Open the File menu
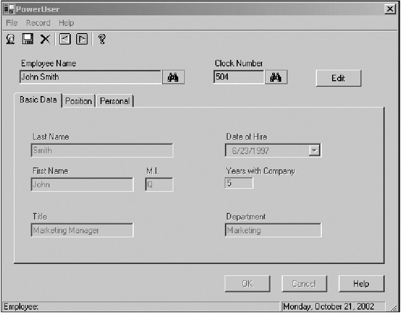 (11, 23)
